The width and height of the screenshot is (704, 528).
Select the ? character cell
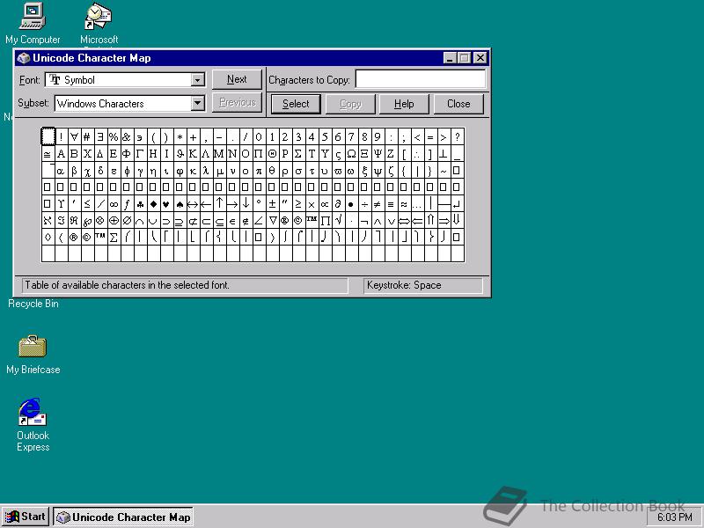pos(457,136)
